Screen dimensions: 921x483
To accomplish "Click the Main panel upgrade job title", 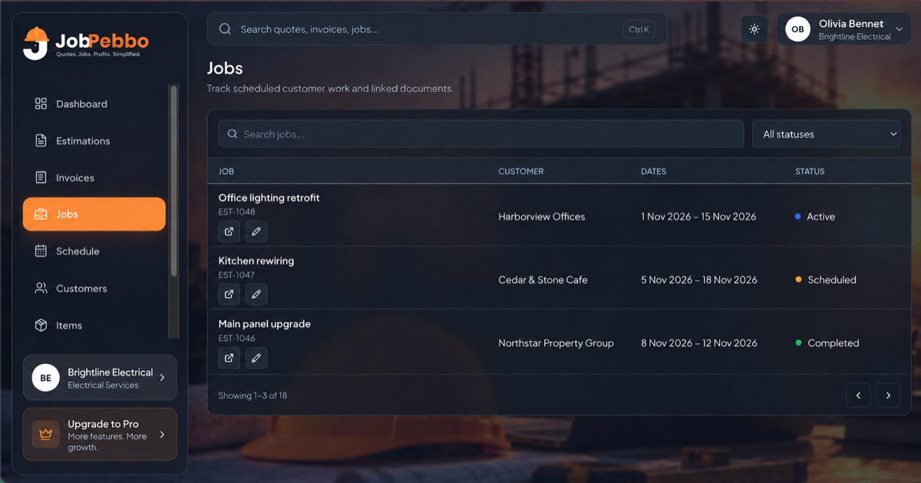I will (x=264, y=324).
